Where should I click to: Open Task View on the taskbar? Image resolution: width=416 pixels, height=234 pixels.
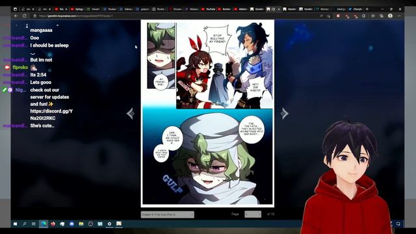click(33, 224)
